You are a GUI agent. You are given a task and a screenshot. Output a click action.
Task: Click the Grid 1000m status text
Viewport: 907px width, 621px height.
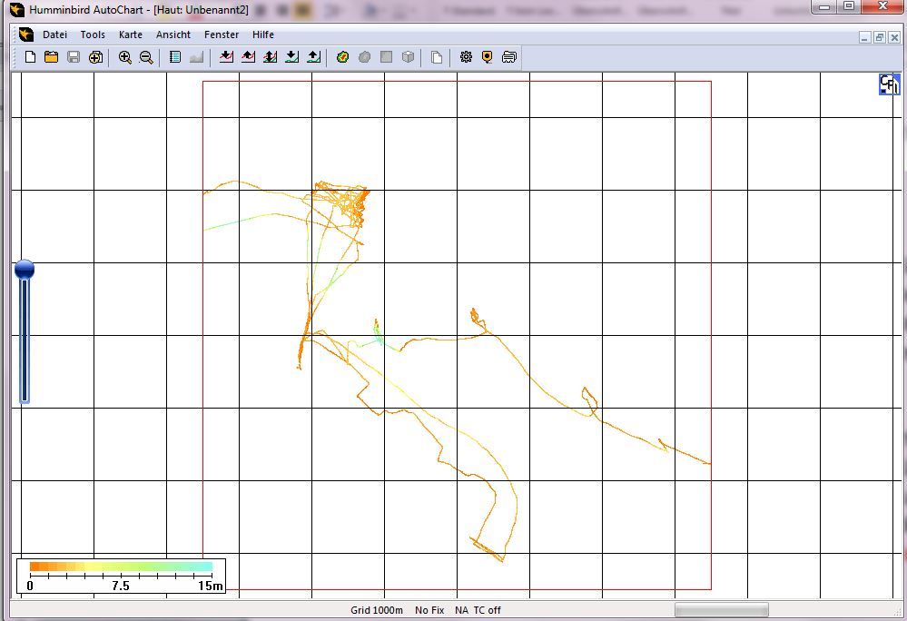377,610
